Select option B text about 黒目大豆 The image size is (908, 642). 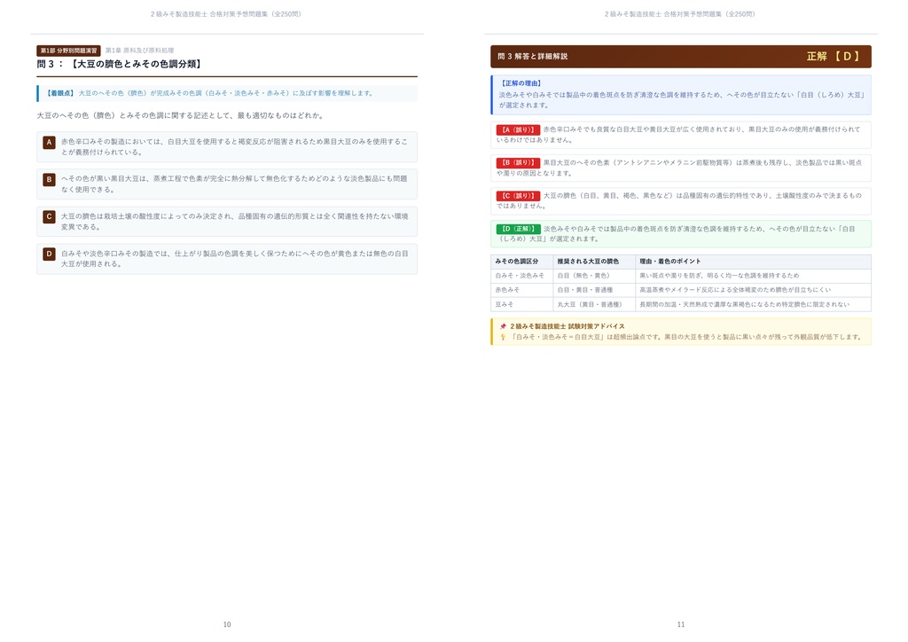pyautogui.click(x=234, y=184)
